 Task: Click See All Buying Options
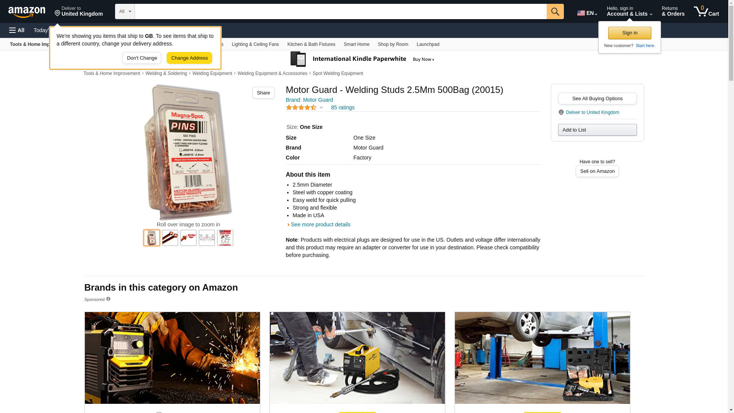pyautogui.click(x=597, y=99)
